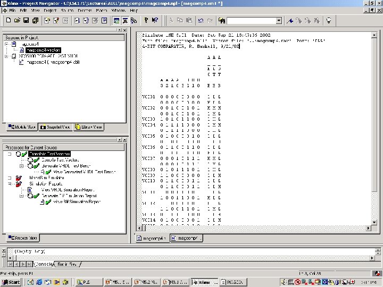Click the Find binoculars icon
This screenshot has width=383, height=287.
pyautogui.click(x=222, y=21)
